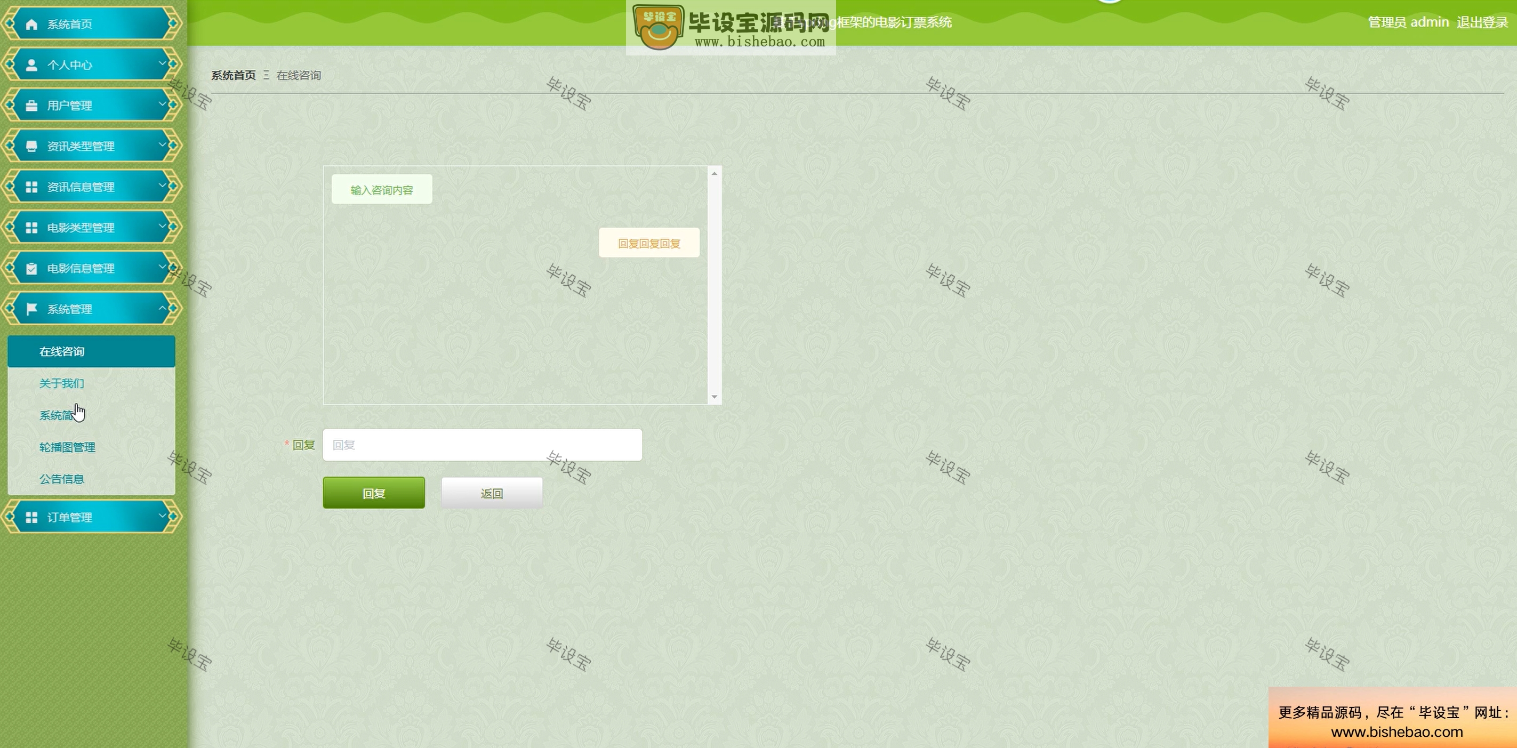Click the clipboard icon beside 电影信息管理
This screenshot has height=748, width=1517.
(32, 268)
